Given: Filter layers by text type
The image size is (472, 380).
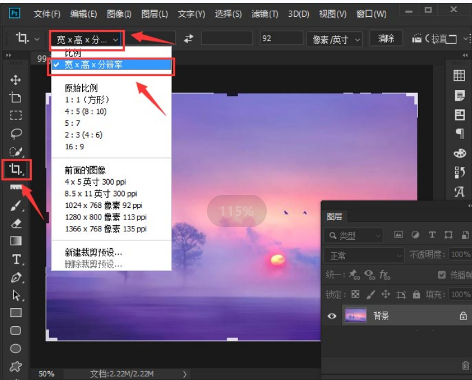Looking at the screenshot, I should (x=432, y=235).
